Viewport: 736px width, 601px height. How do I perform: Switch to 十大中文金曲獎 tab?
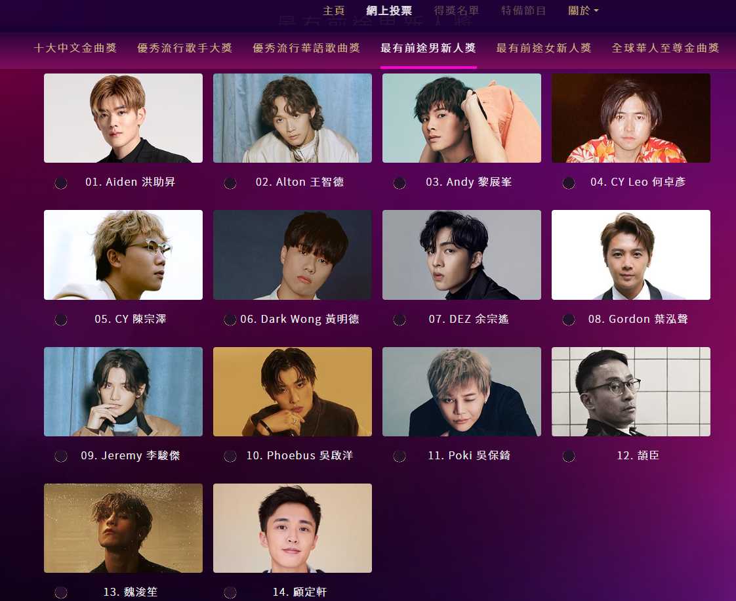[75, 48]
